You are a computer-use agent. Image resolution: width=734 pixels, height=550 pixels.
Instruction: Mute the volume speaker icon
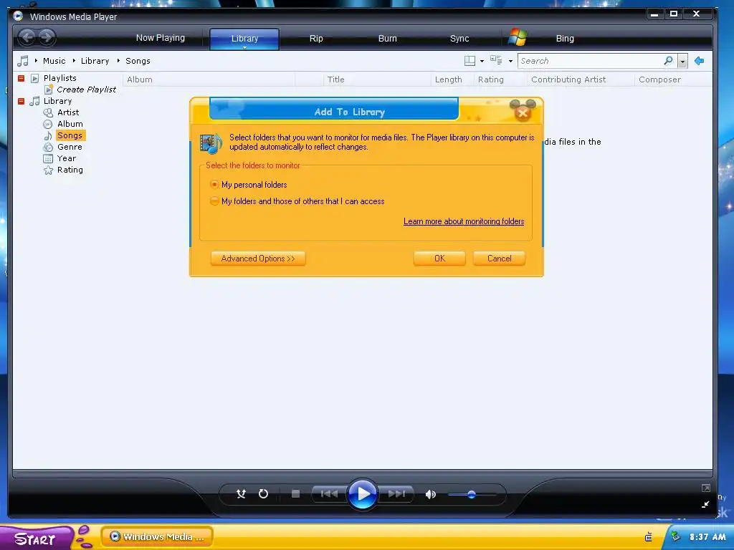pyautogui.click(x=431, y=494)
